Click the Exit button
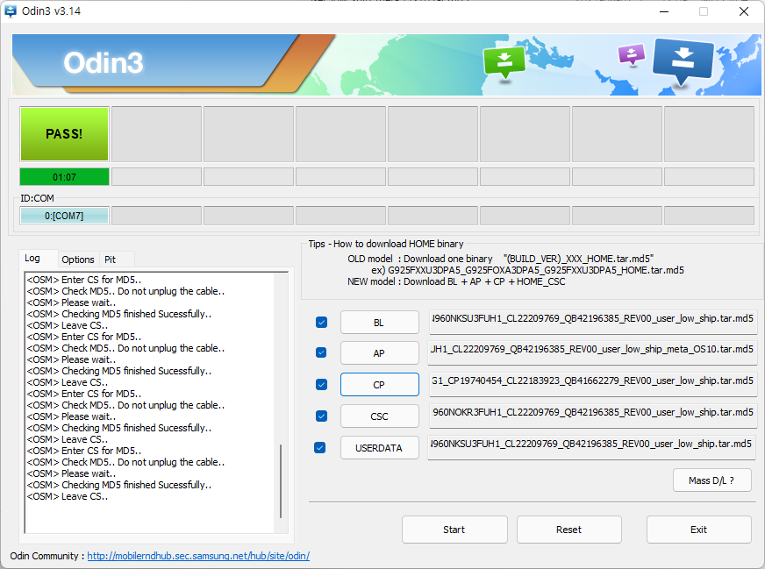The width and height of the screenshot is (765, 569). [x=698, y=530]
